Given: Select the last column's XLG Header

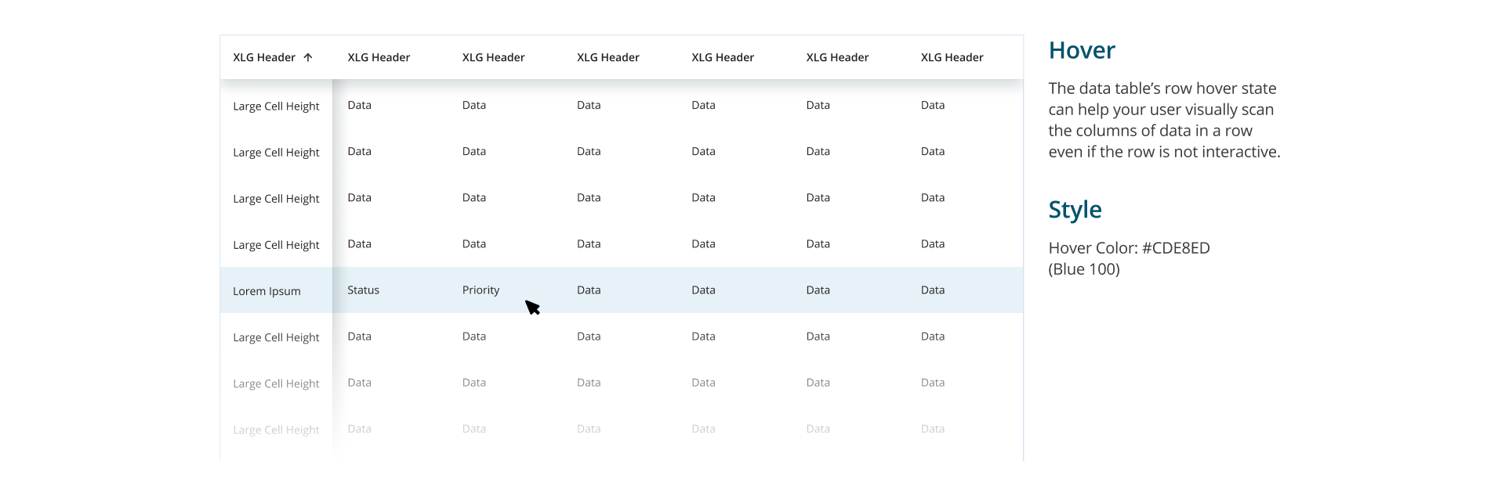Looking at the screenshot, I should pos(952,57).
